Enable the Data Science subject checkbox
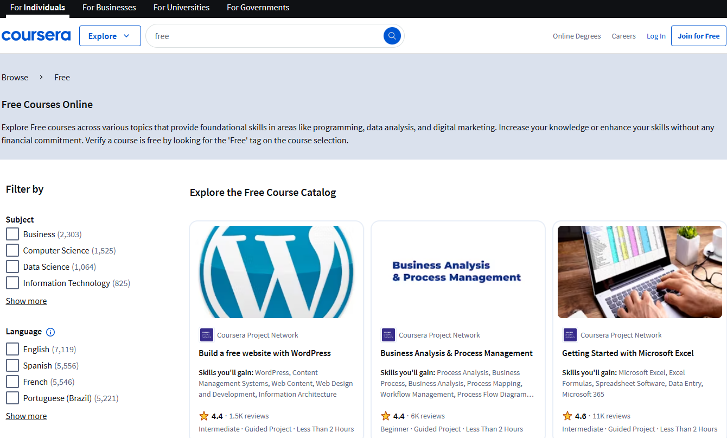 (x=12, y=267)
